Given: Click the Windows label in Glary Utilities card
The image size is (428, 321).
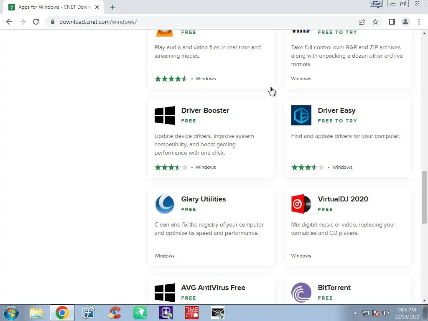Looking at the screenshot, I should 164,256.
